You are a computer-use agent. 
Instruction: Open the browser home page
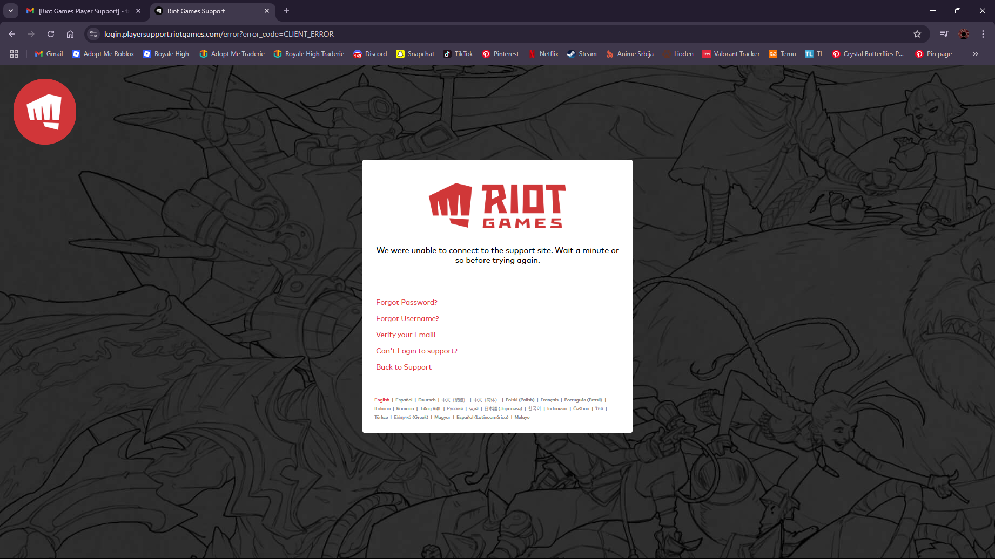click(x=70, y=34)
